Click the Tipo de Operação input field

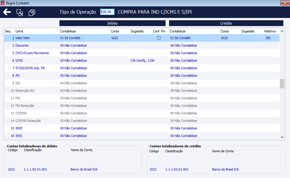[x=107, y=12]
